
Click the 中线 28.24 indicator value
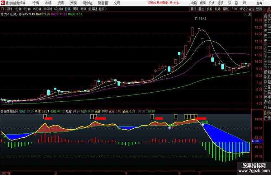(x=42, y=111)
